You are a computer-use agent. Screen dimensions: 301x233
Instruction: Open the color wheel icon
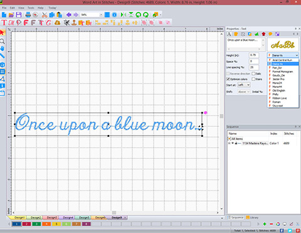278,224
